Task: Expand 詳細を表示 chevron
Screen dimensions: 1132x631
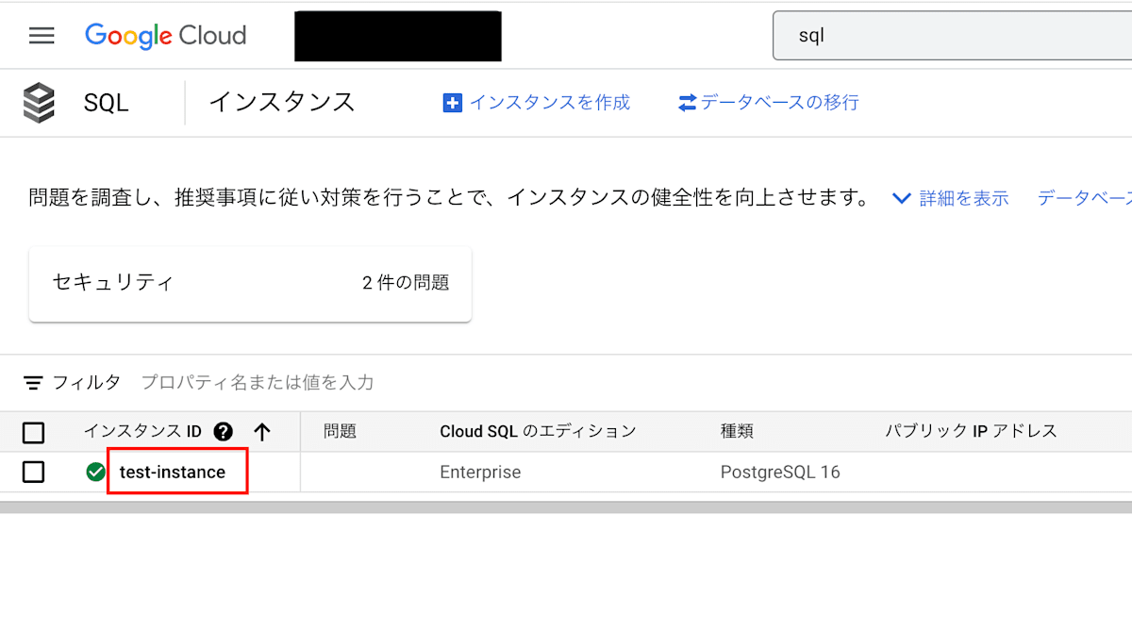Action: pos(902,199)
